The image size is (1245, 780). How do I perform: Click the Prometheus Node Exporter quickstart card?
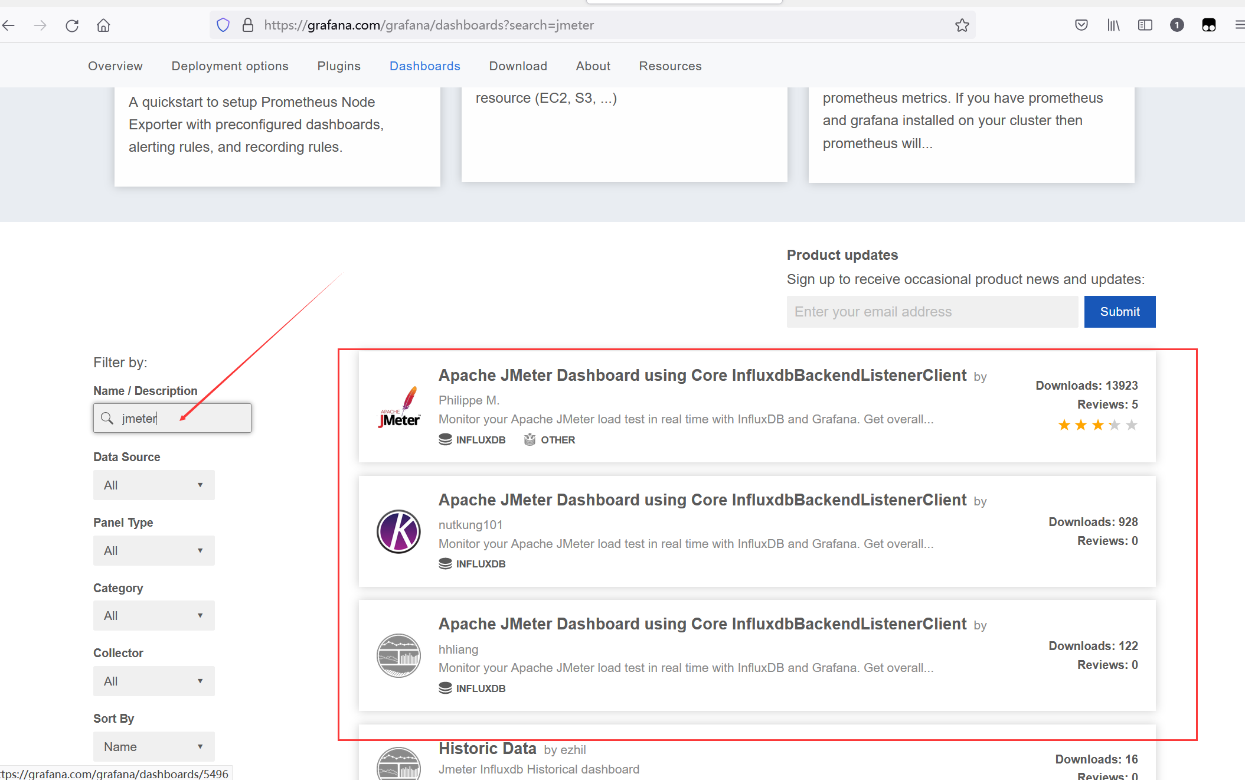pyautogui.click(x=277, y=137)
